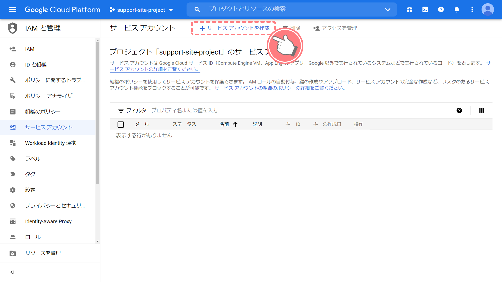Click the キー ID column header
This screenshot has height=282, width=502.
tap(293, 124)
